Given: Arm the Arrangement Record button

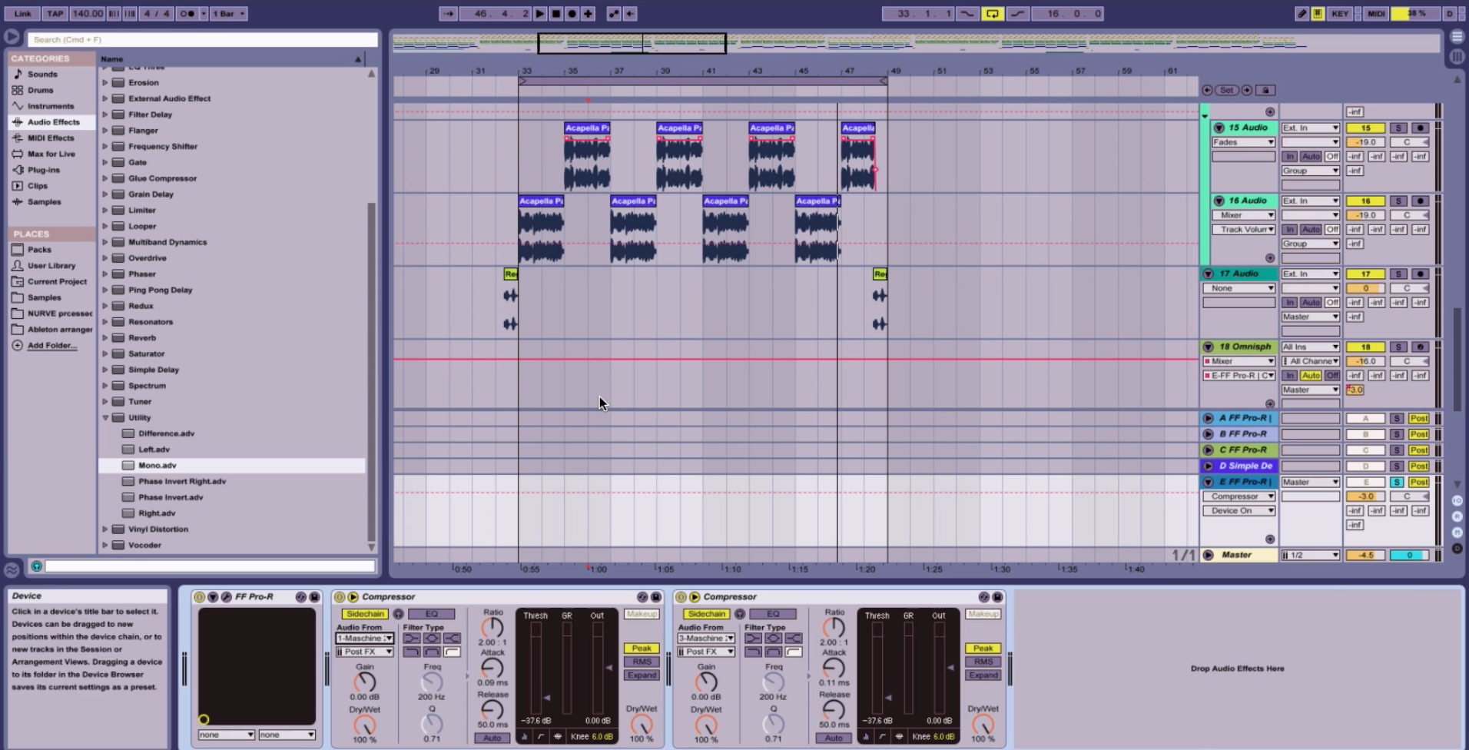Looking at the screenshot, I should point(572,14).
